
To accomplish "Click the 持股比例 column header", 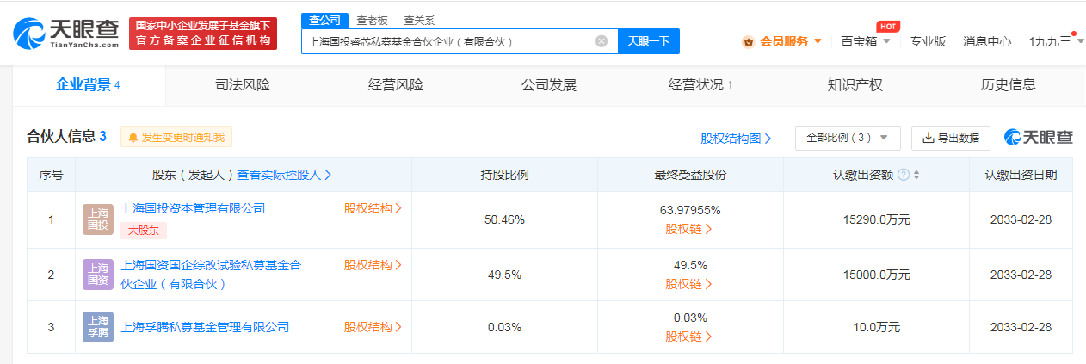I will point(504,175).
